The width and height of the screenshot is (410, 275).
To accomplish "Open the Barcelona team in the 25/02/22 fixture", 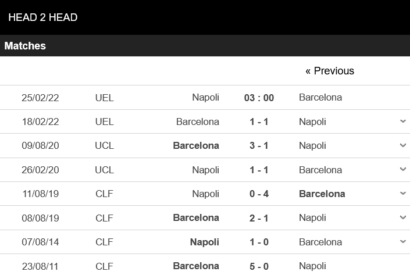I will (x=320, y=98).
